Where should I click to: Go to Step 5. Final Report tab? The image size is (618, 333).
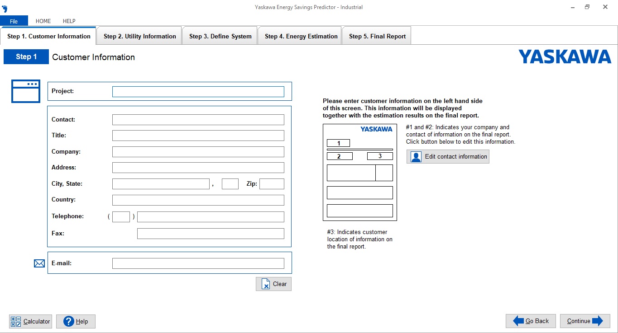tap(377, 36)
